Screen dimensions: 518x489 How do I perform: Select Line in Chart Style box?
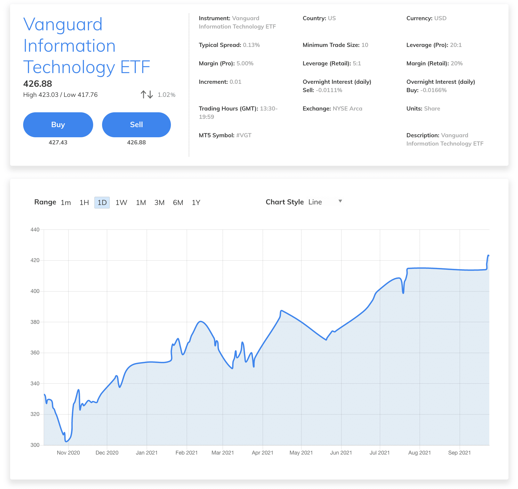315,202
